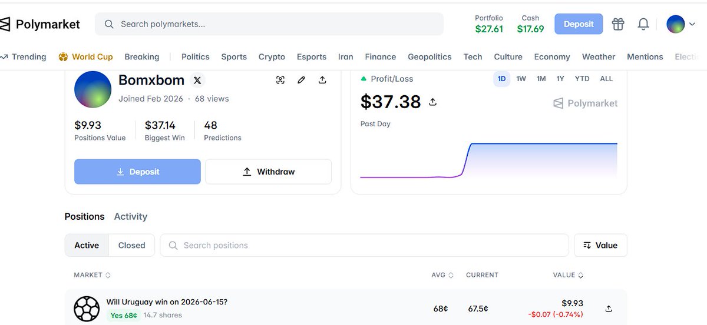This screenshot has width=707, height=325.
Task: Click the 48 Predictions stat
Action: 222,130
